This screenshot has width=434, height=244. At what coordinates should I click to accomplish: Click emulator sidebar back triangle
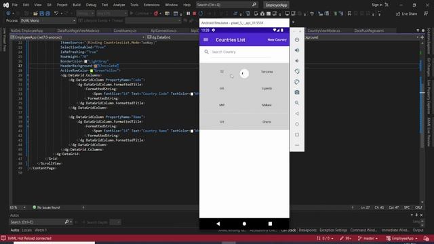point(297,113)
